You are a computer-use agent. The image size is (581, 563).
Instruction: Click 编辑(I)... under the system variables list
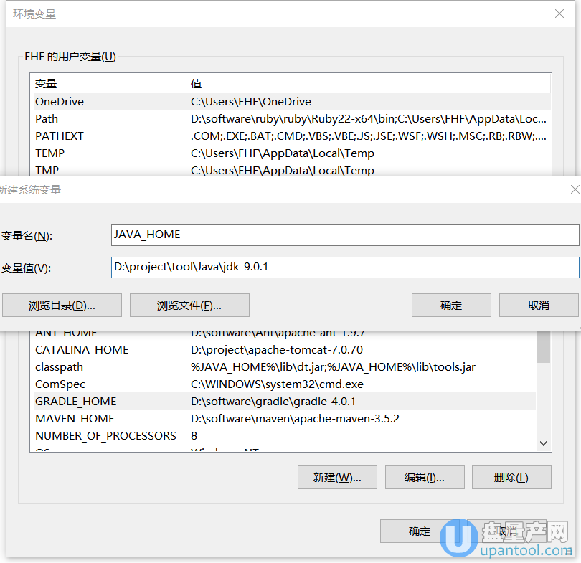tap(425, 478)
